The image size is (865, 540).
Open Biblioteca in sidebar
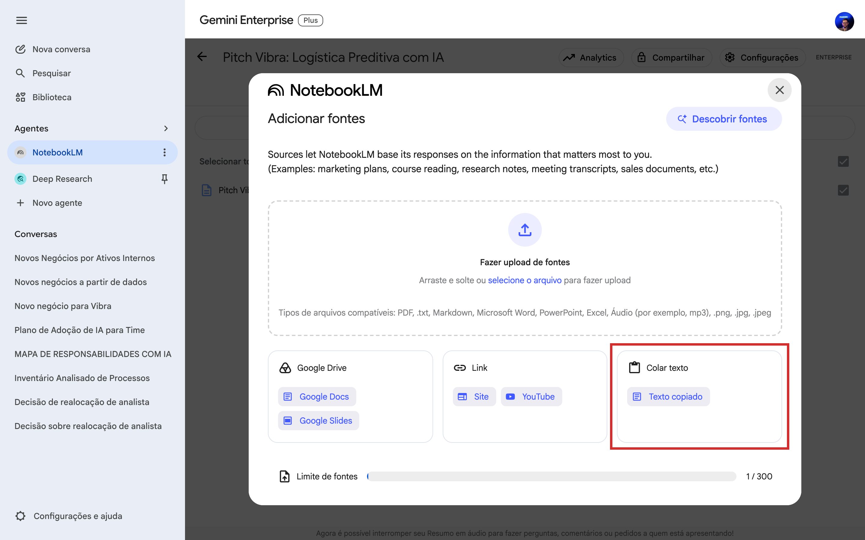43,97
